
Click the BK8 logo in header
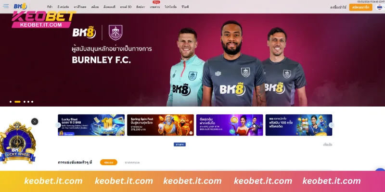20,6
